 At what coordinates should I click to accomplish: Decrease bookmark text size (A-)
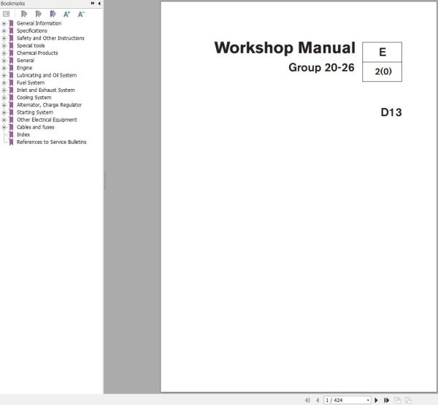(81, 14)
